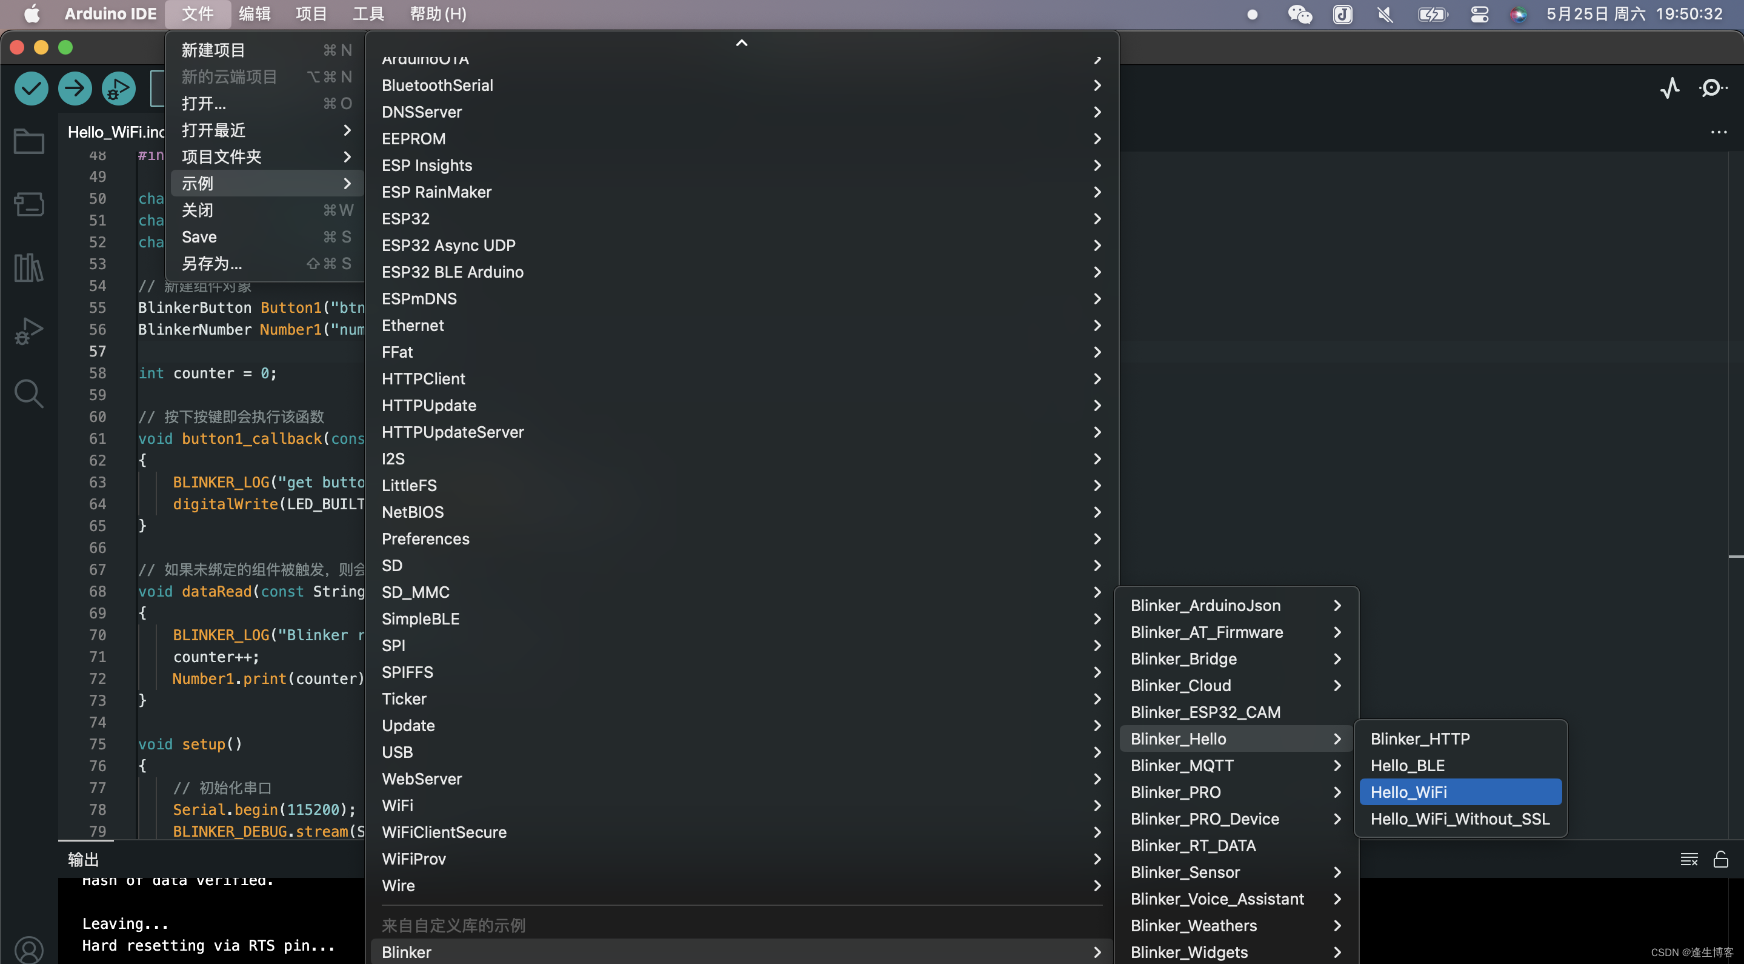Open the 工具 menu
The height and width of the screenshot is (964, 1744).
coord(368,14)
